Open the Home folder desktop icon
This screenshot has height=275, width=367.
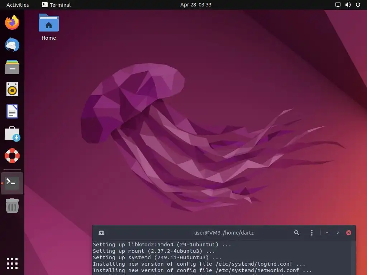(x=49, y=27)
